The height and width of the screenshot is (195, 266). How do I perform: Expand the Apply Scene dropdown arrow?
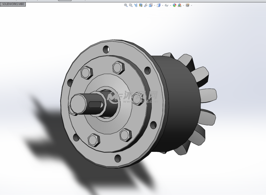pyautogui.click(x=183, y=6)
